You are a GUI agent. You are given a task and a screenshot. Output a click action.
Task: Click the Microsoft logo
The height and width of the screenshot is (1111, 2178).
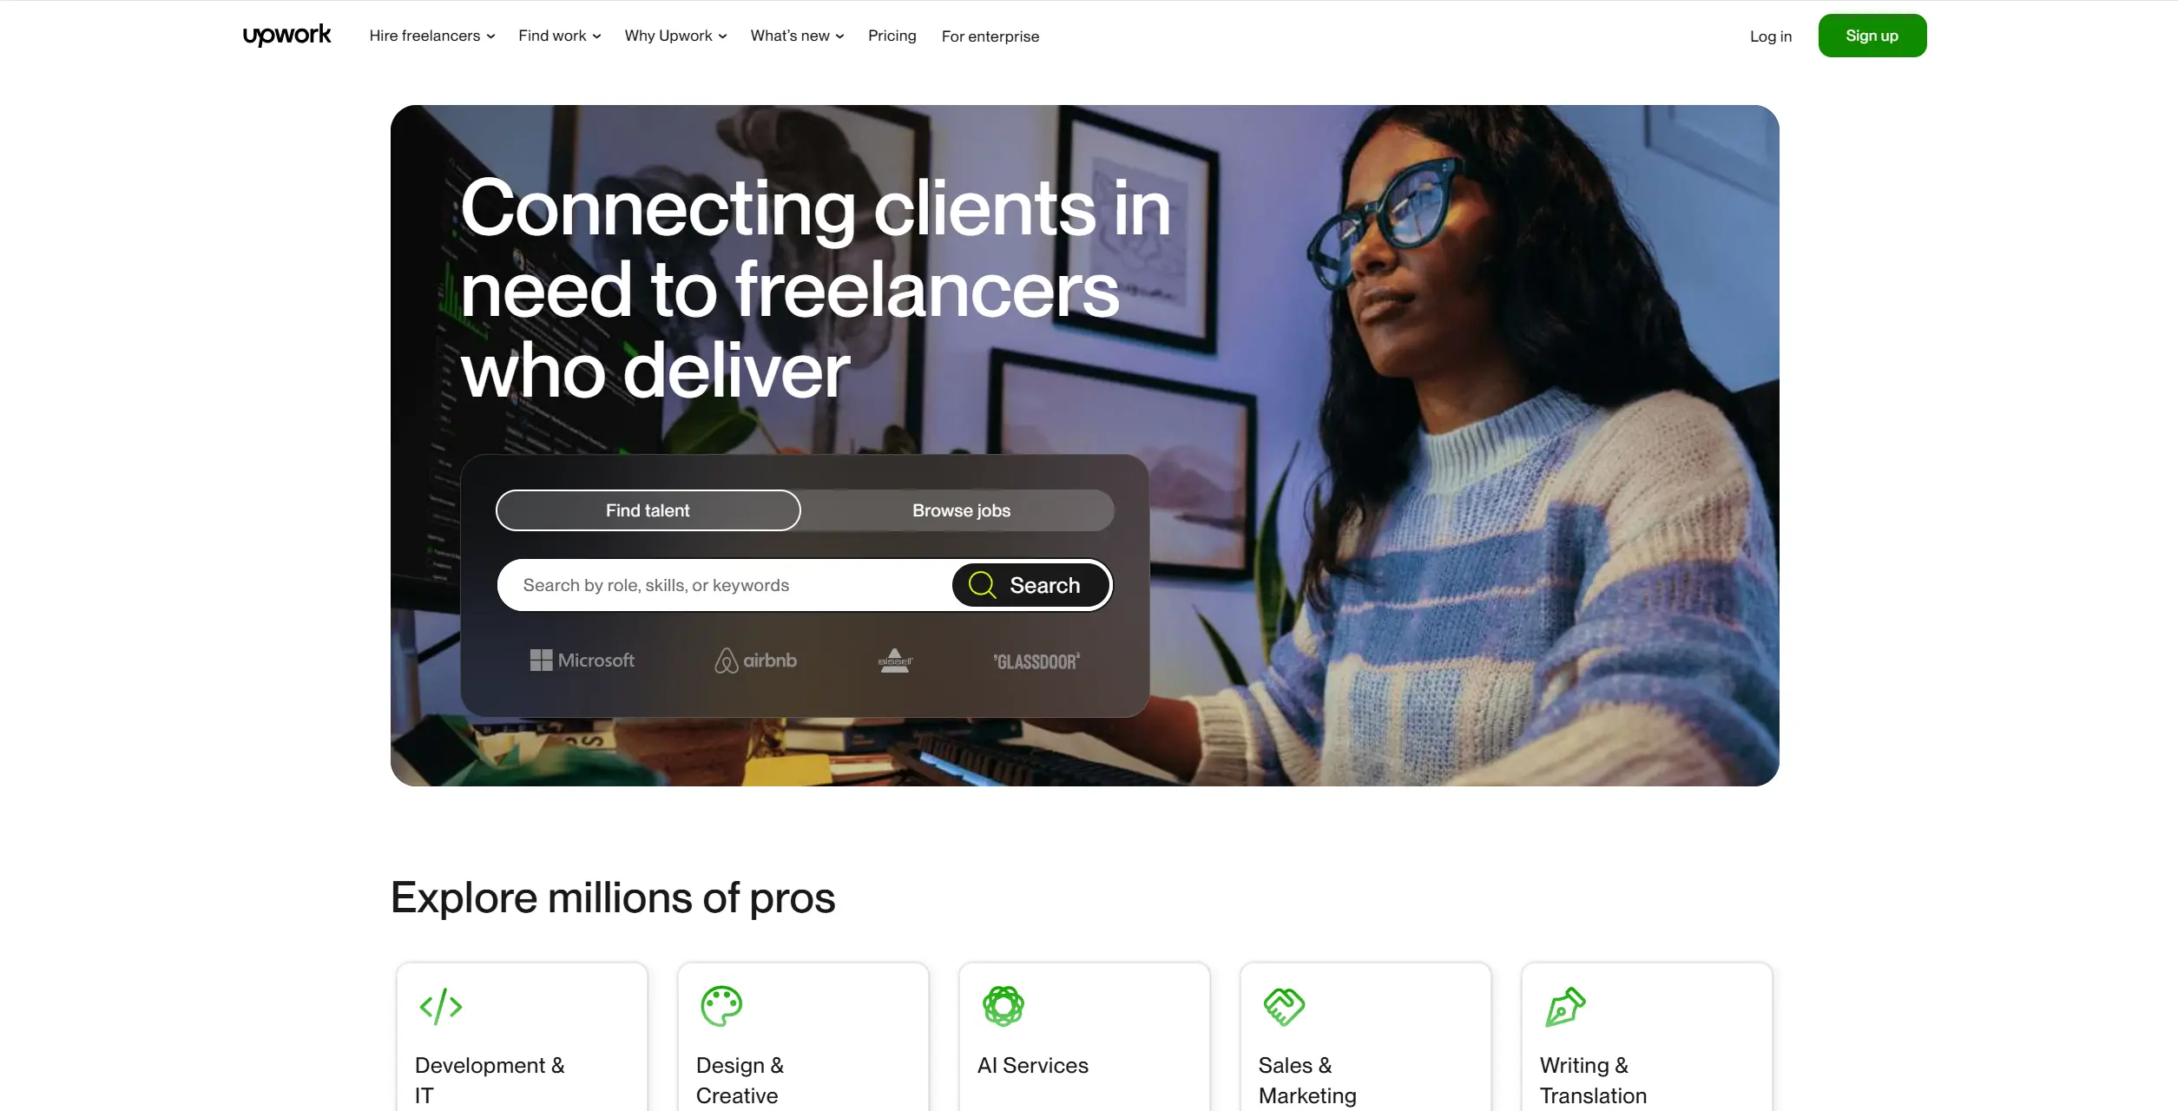(582, 661)
